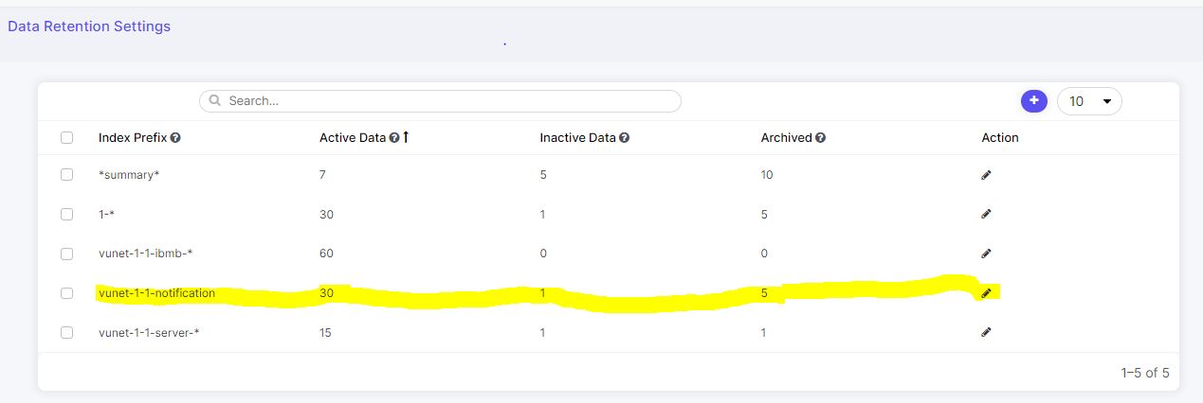Edit vunet-1-1-ibmb-* retention settings

click(x=986, y=254)
